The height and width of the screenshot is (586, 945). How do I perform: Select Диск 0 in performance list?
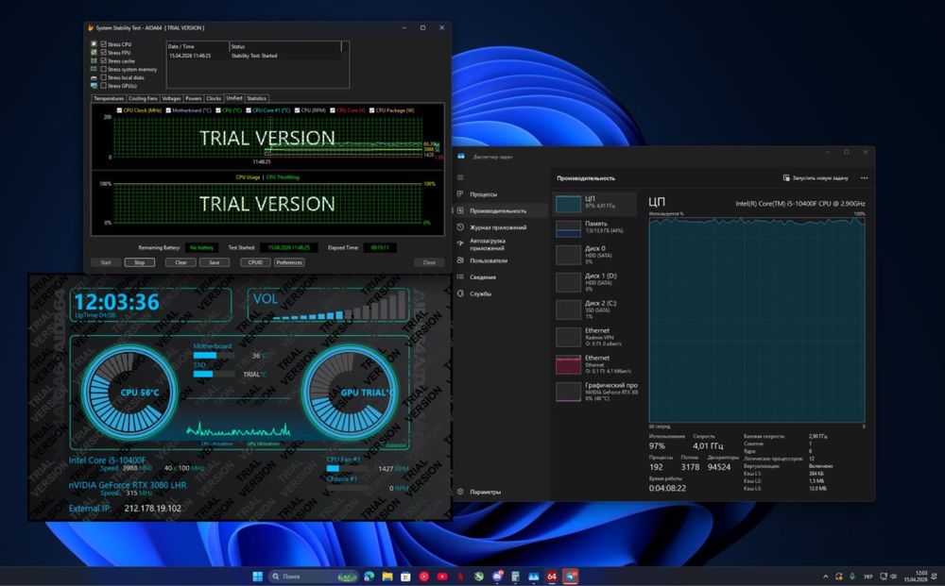tap(594, 255)
